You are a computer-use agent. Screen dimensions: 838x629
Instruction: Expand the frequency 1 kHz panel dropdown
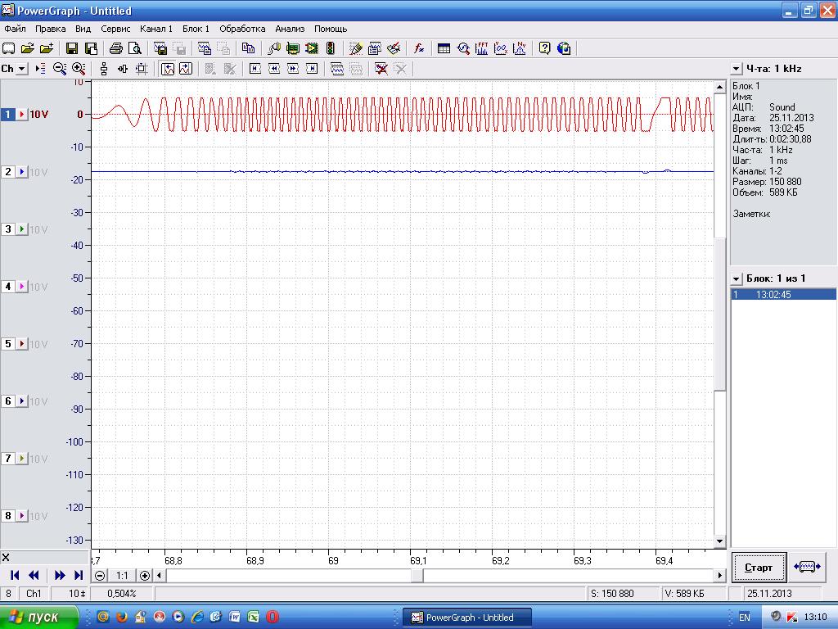pos(736,69)
